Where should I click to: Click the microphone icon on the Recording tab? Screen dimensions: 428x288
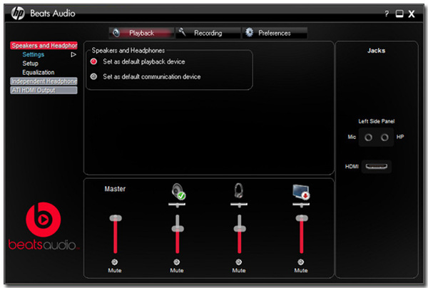pos(182,32)
